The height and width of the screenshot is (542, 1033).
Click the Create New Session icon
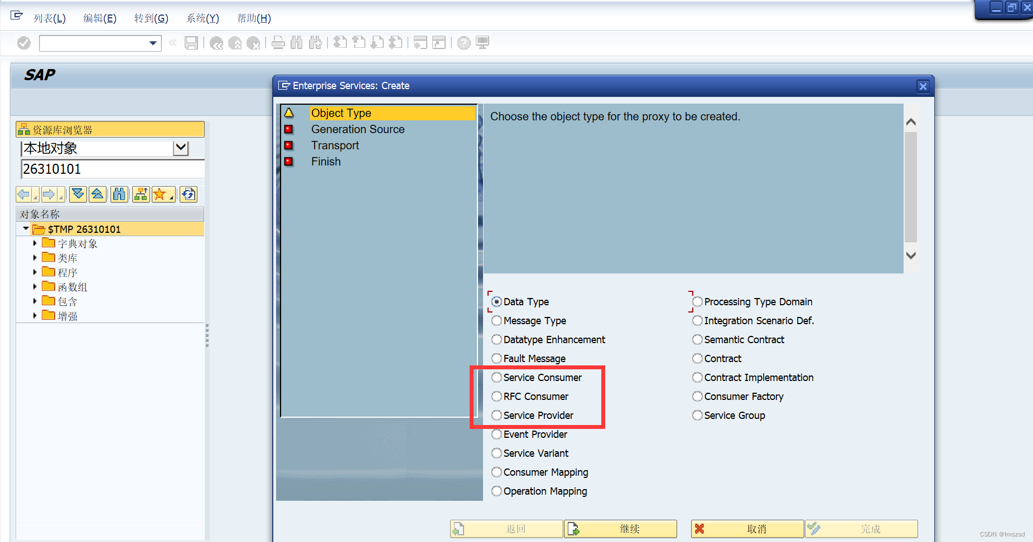coord(421,43)
